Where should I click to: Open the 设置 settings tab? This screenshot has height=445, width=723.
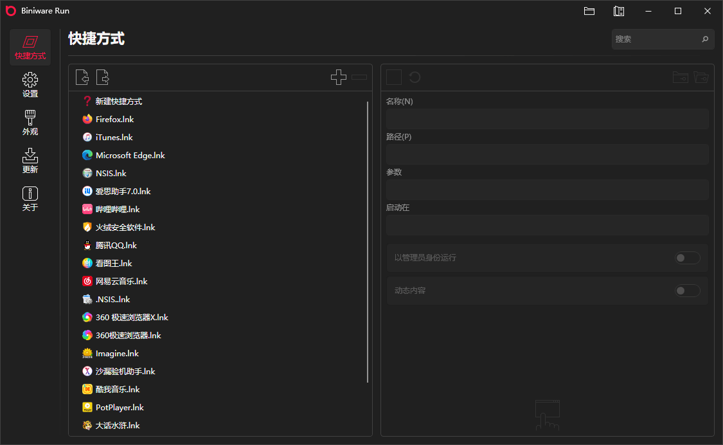[30, 85]
